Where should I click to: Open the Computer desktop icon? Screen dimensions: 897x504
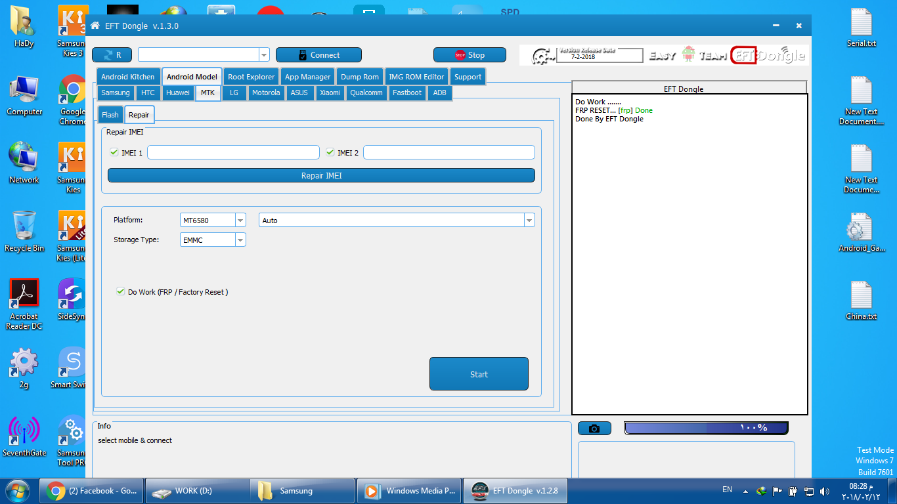[24, 95]
